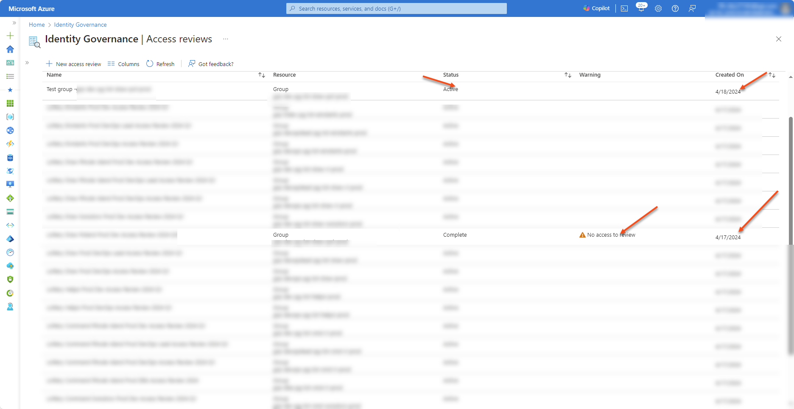This screenshot has width=794, height=409.
Task: Click the No access to review warning
Action: tap(607, 235)
